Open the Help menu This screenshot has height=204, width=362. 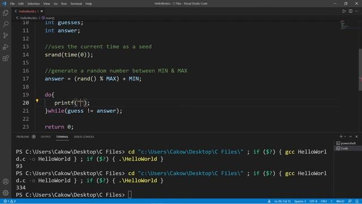[89, 3]
